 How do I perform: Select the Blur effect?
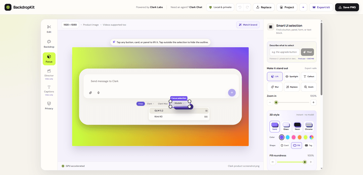275,87
